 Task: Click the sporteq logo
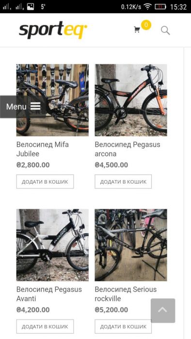[53, 30]
